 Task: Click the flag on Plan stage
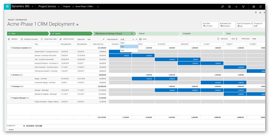pyautogui.click(x=132, y=34)
